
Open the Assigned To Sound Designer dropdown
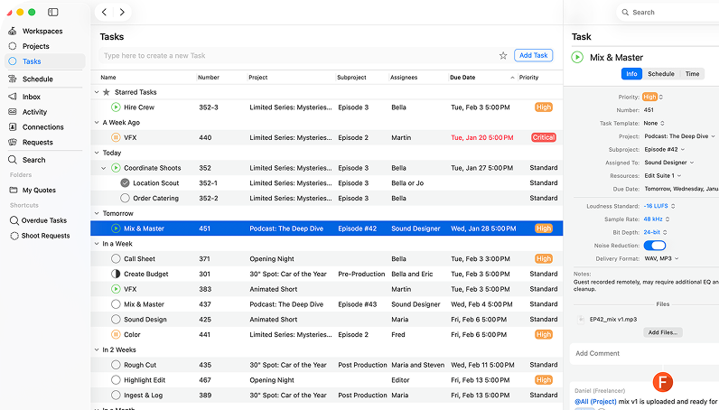click(x=669, y=163)
